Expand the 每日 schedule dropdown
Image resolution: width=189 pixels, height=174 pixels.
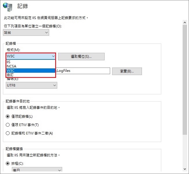click(37, 170)
